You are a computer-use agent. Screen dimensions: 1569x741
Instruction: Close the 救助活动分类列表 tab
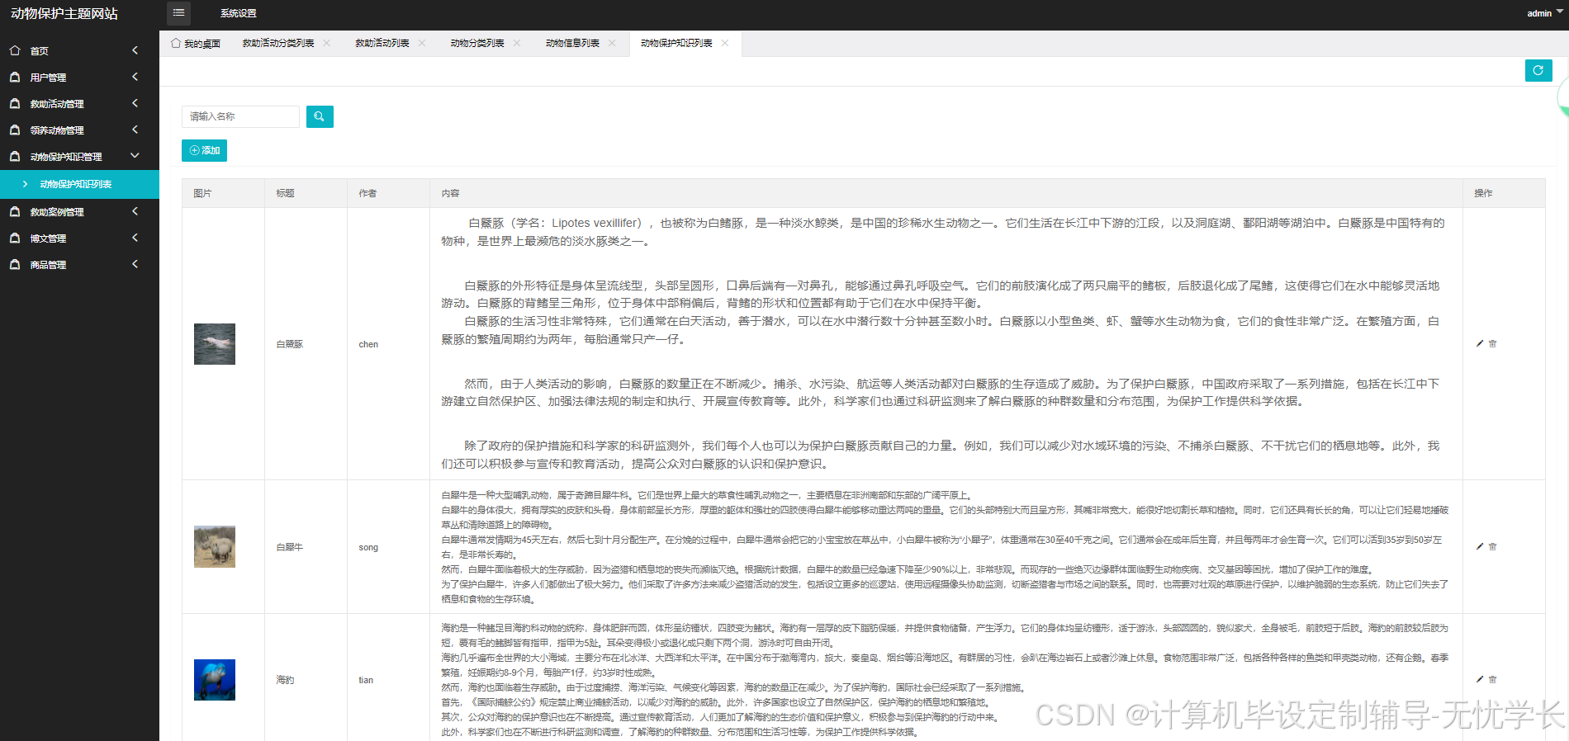327,43
